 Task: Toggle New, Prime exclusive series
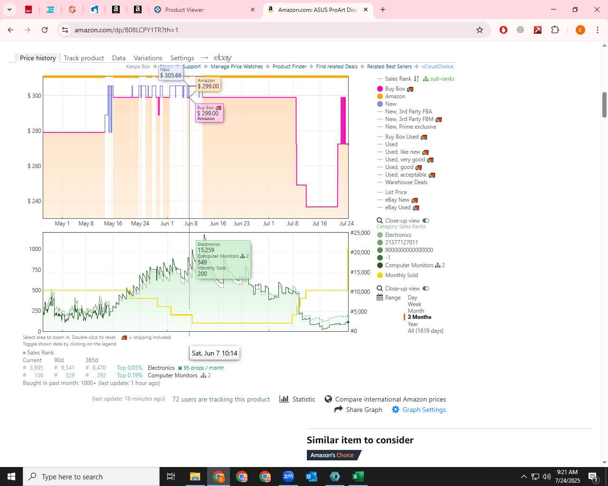pos(410,127)
